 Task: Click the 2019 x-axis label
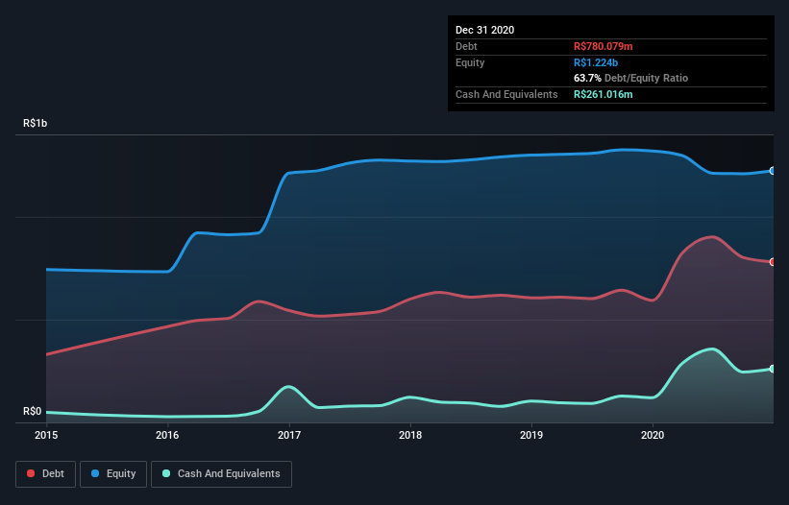(531, 435)
